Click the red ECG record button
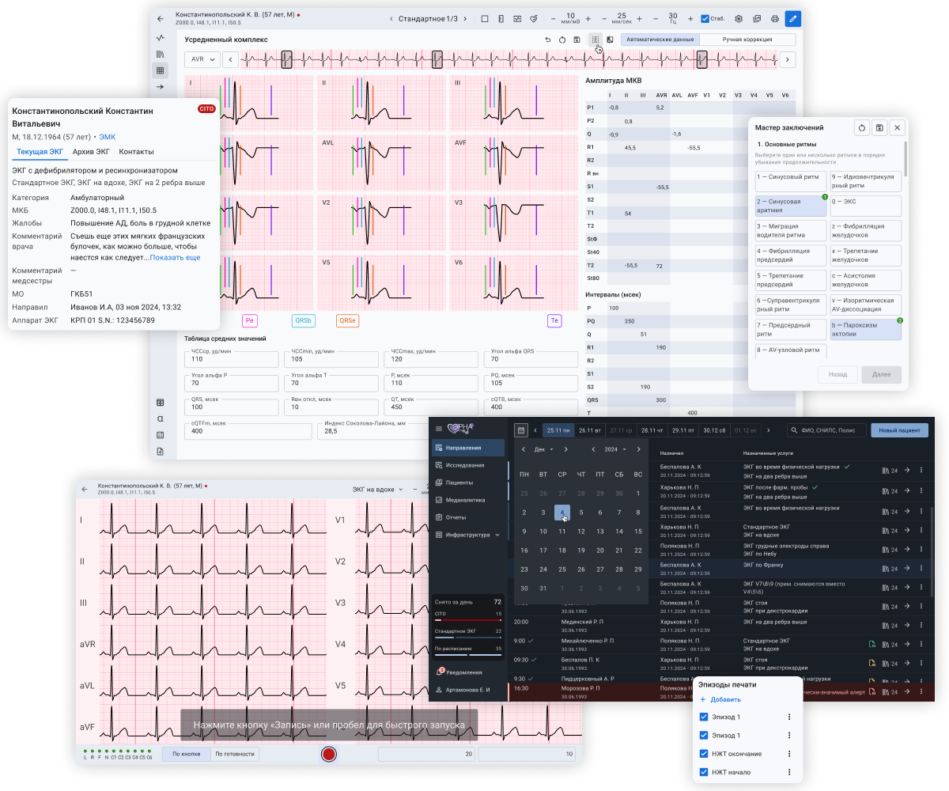The width and height of the screenshot is (949, 791). [329, 754]
